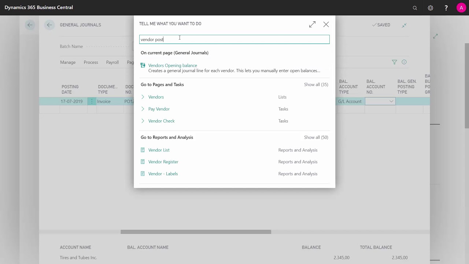Close the Tell Me dialog
Screen dimensions: 469x264
326,25
